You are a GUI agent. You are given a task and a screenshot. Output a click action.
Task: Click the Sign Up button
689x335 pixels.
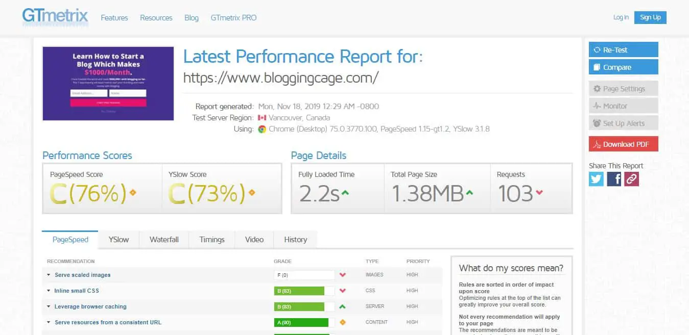coord(650,17)
